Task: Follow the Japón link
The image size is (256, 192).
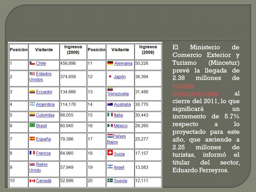Action: [120, 77]
